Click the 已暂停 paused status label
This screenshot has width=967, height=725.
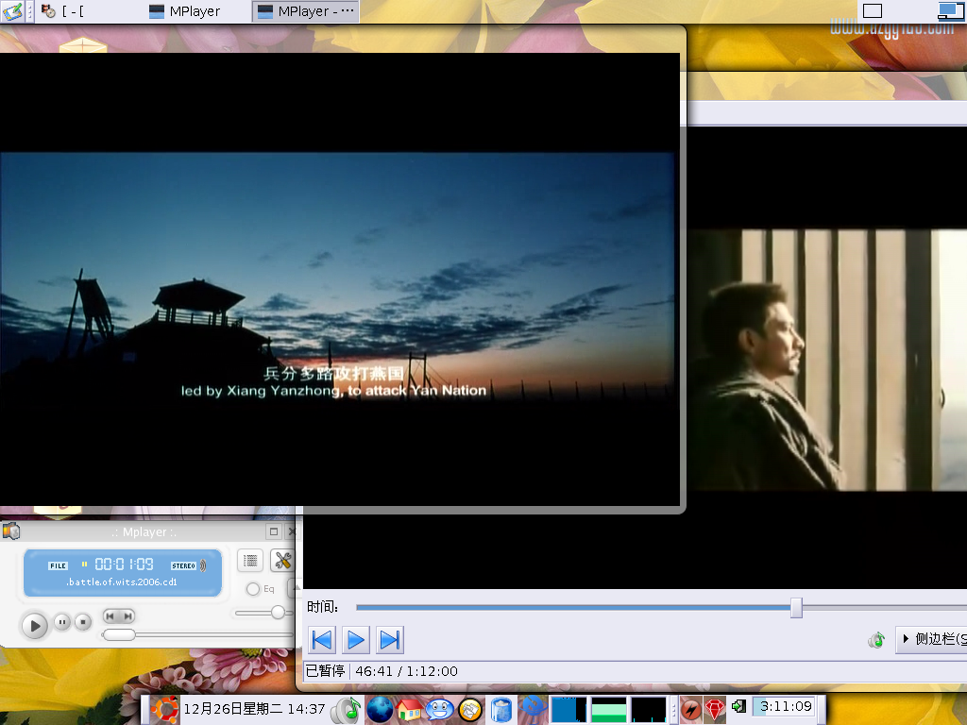[x=325, y=671]
